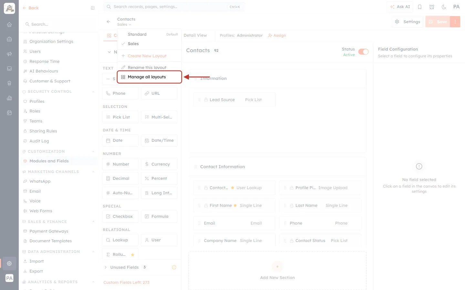The image size is (465, 290).
Task: Select the Date/Time field type
Action: tap(159, 140)
